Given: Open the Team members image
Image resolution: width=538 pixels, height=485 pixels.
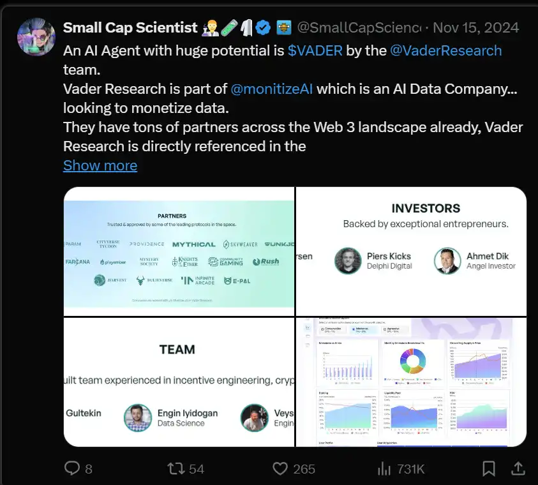Looking at the screenshot, I should click(x=179, y=382).
